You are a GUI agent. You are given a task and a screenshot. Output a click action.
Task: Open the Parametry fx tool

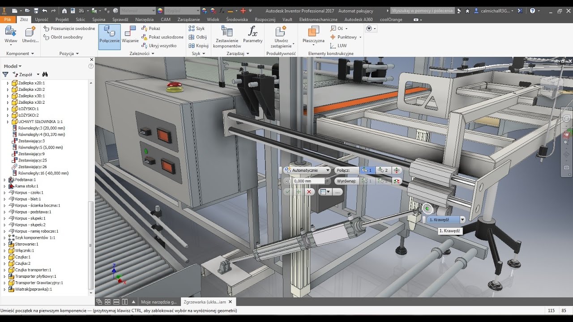pyautogui.click(x=253, y=35)
